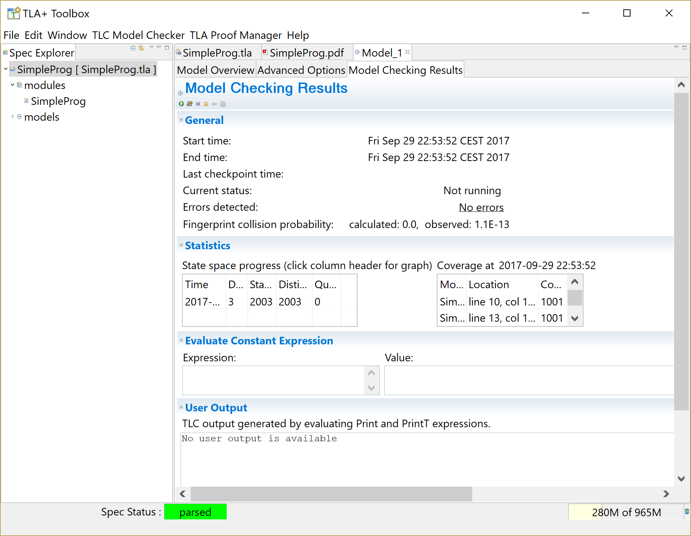Collapse the SimpleProg specification tree
The image size is (691, 536).
pos(5,69)
